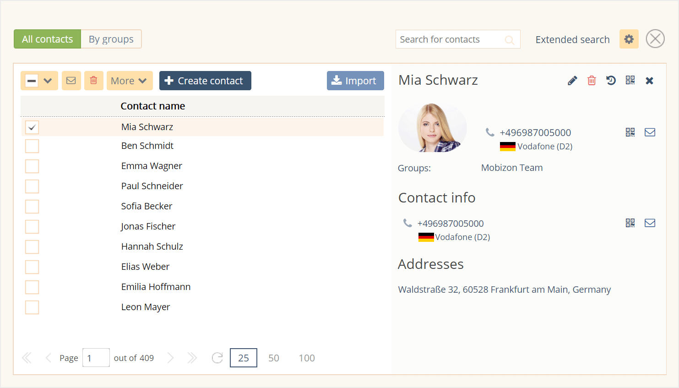Go to the last page
This screenshot has height=388, width=679.
click(x=192, y=358)
